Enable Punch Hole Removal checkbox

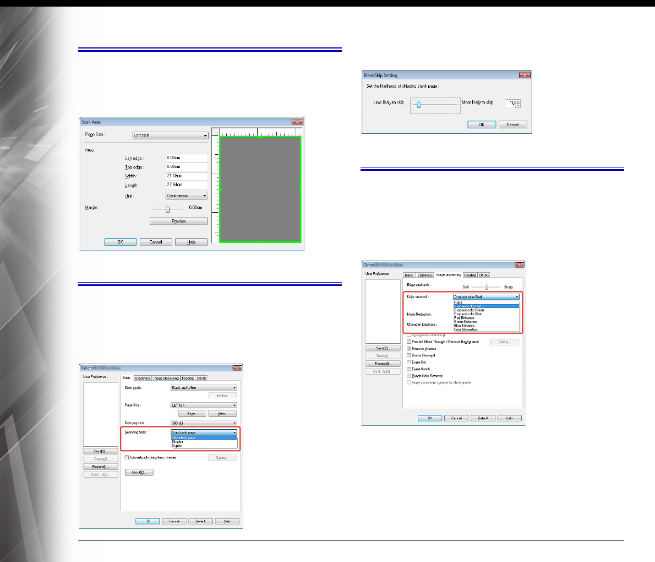pos(409,376)
